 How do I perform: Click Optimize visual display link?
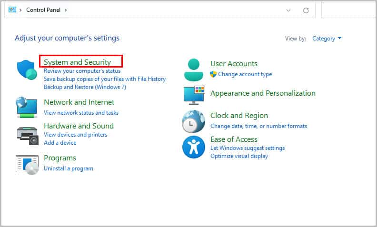pyautogui.click(x=239, y=156)
